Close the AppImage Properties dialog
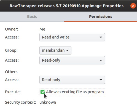The width and height of the screenshot is (137, 107). (133, 6)
